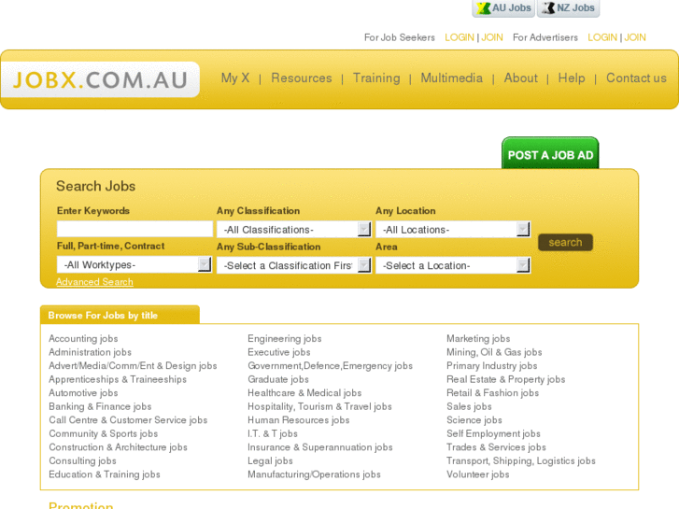Switch to AU Jobs site

(503, 8)
